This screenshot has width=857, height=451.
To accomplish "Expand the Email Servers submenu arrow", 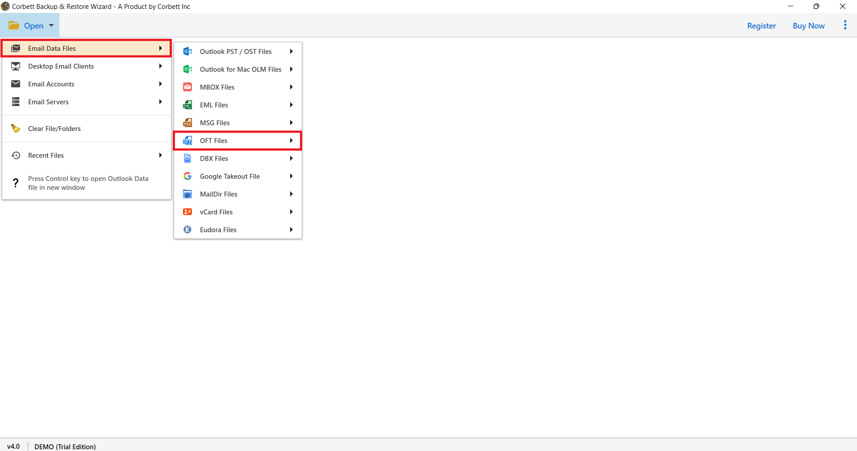I will click(x=160, y=102).
